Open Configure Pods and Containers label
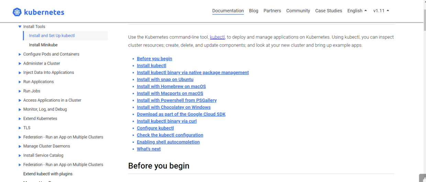The height and width of the screenshot is (182, 426). point(51,54)
